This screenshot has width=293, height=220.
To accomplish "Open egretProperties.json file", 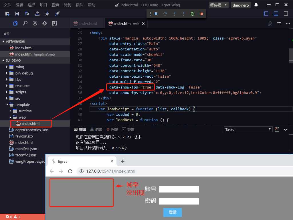I will point(32,130).
